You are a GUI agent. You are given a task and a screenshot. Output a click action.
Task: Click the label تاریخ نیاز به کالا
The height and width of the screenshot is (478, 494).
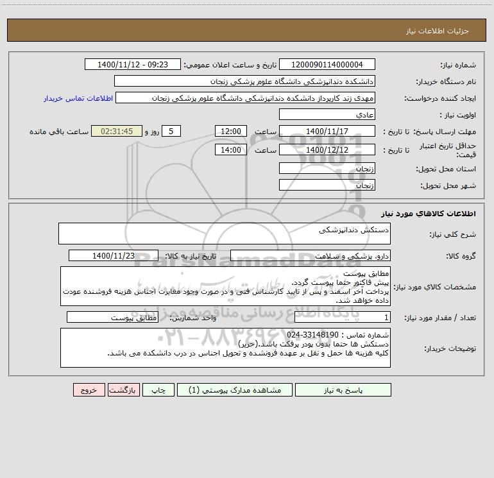(x=191, y=256)
